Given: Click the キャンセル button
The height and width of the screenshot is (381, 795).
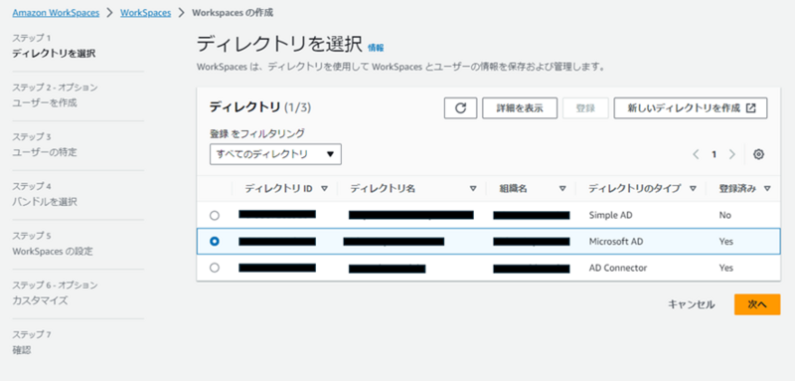Looking at the screenshot, I should pos(691,304).
